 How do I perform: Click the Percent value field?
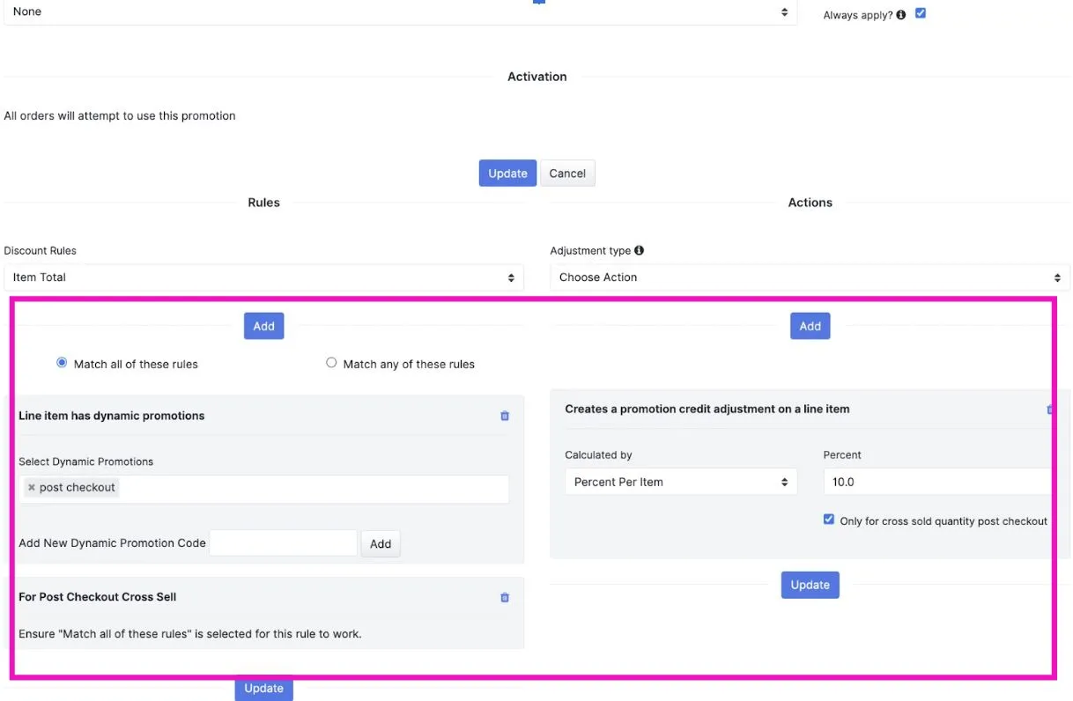pyautogui.click(x=938, y=482)
